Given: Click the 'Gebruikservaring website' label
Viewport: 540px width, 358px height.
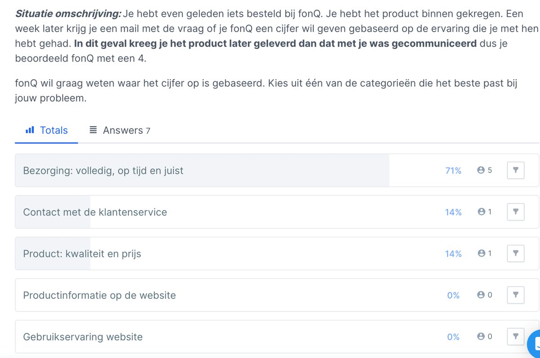Looking at the screenshot, I should [83, 336].
